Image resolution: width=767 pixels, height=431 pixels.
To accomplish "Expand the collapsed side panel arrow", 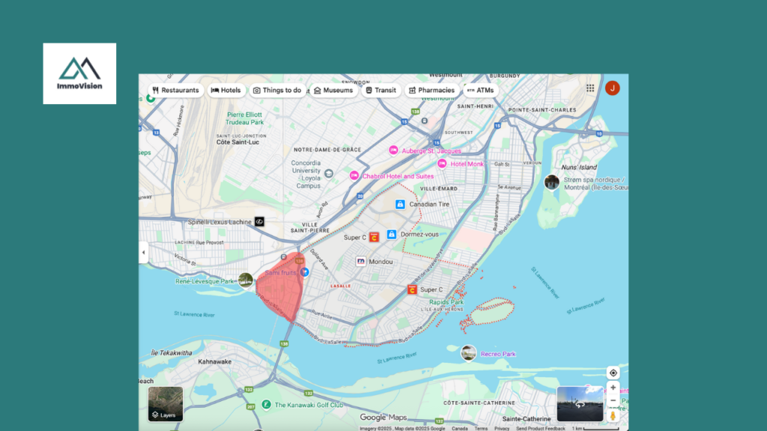I will pyautogui.click(x=143, y=252).
